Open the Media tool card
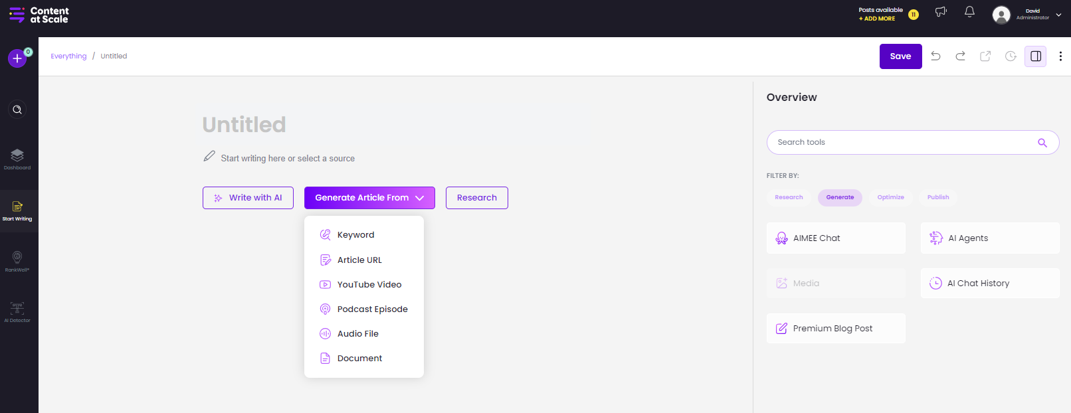 [x=836, y=284]
